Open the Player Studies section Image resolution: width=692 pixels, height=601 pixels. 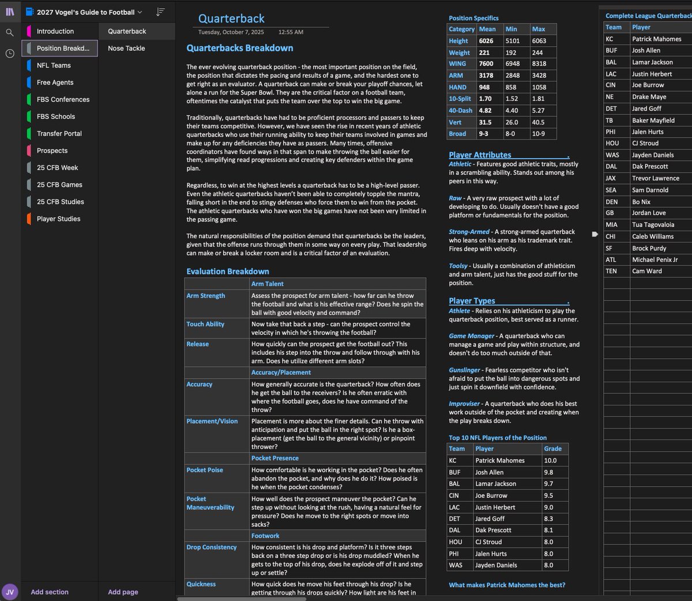click(x=59, y=219)
